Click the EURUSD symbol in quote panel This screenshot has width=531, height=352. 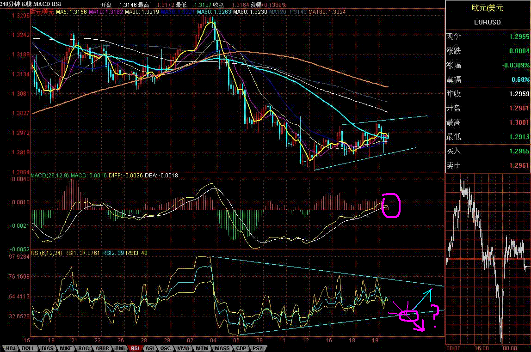(488, 22)
